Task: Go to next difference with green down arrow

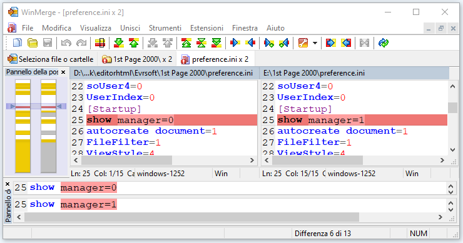Action: (x=119, y=43)
